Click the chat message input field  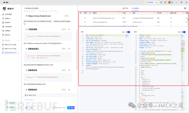[50, 100]
